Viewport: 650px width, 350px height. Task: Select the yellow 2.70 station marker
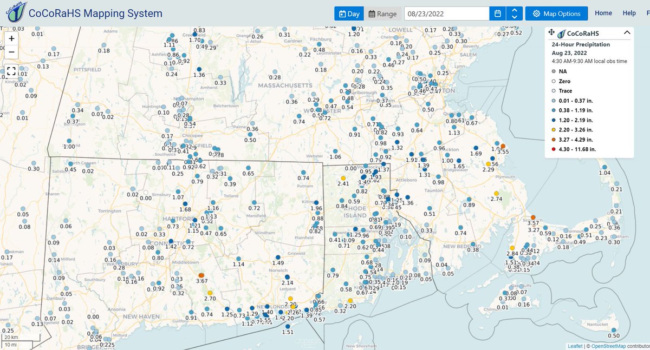[210, 292]
